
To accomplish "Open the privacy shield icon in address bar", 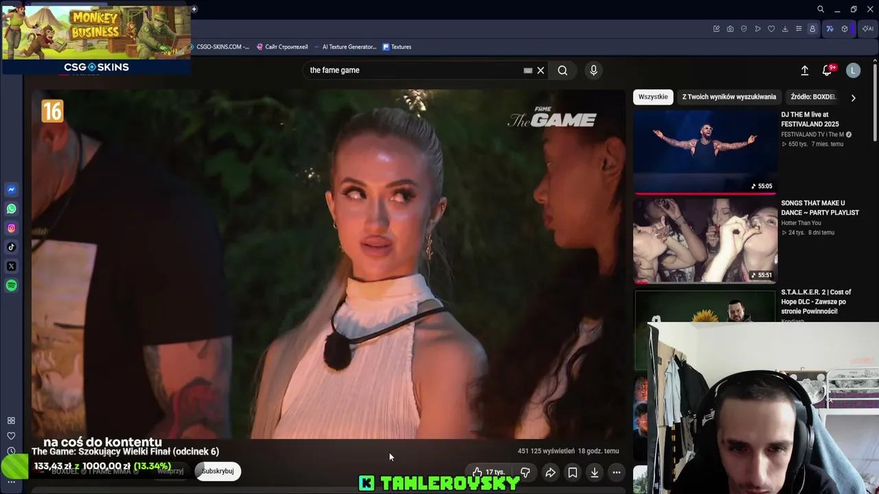I will pyautogui.click(x=744, y=29).
